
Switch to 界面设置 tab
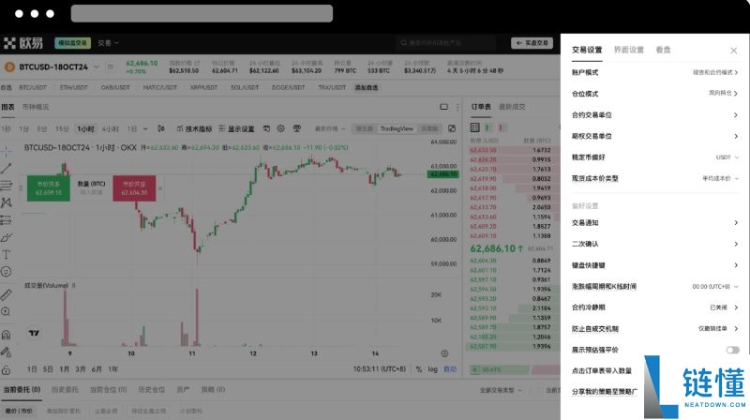628,50
